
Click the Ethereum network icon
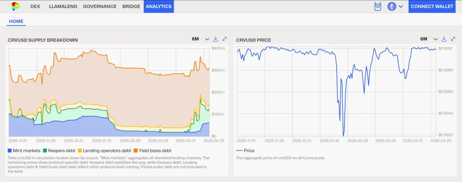pyautogui.click(x=392, y=6)
